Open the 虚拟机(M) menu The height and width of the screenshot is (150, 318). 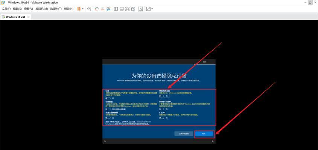point(41,9)
